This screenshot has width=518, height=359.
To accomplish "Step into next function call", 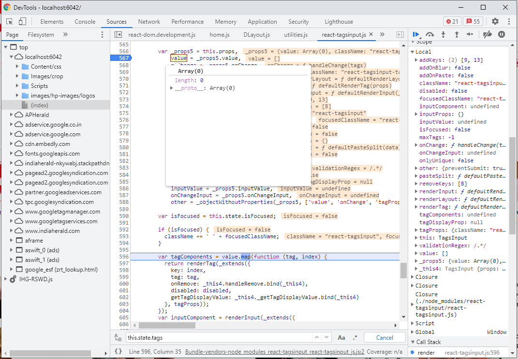I will pyautogui.click(x=444, y=34).
